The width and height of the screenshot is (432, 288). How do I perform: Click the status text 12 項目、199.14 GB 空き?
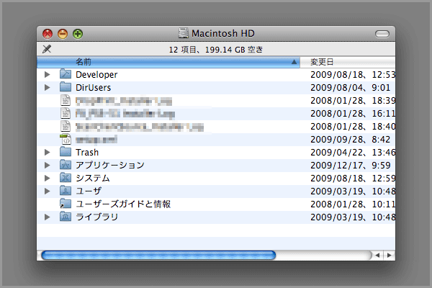coord(216,50)
